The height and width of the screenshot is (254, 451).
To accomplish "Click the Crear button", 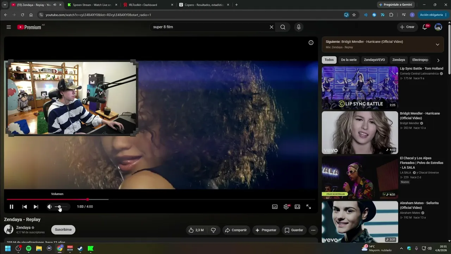I will (x=407, y=27).
